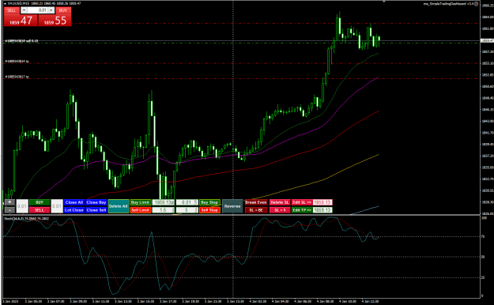This screenshot has height=305, width=494.
Task: Click the Delete SL button
Action: click(x=280, y=202)
